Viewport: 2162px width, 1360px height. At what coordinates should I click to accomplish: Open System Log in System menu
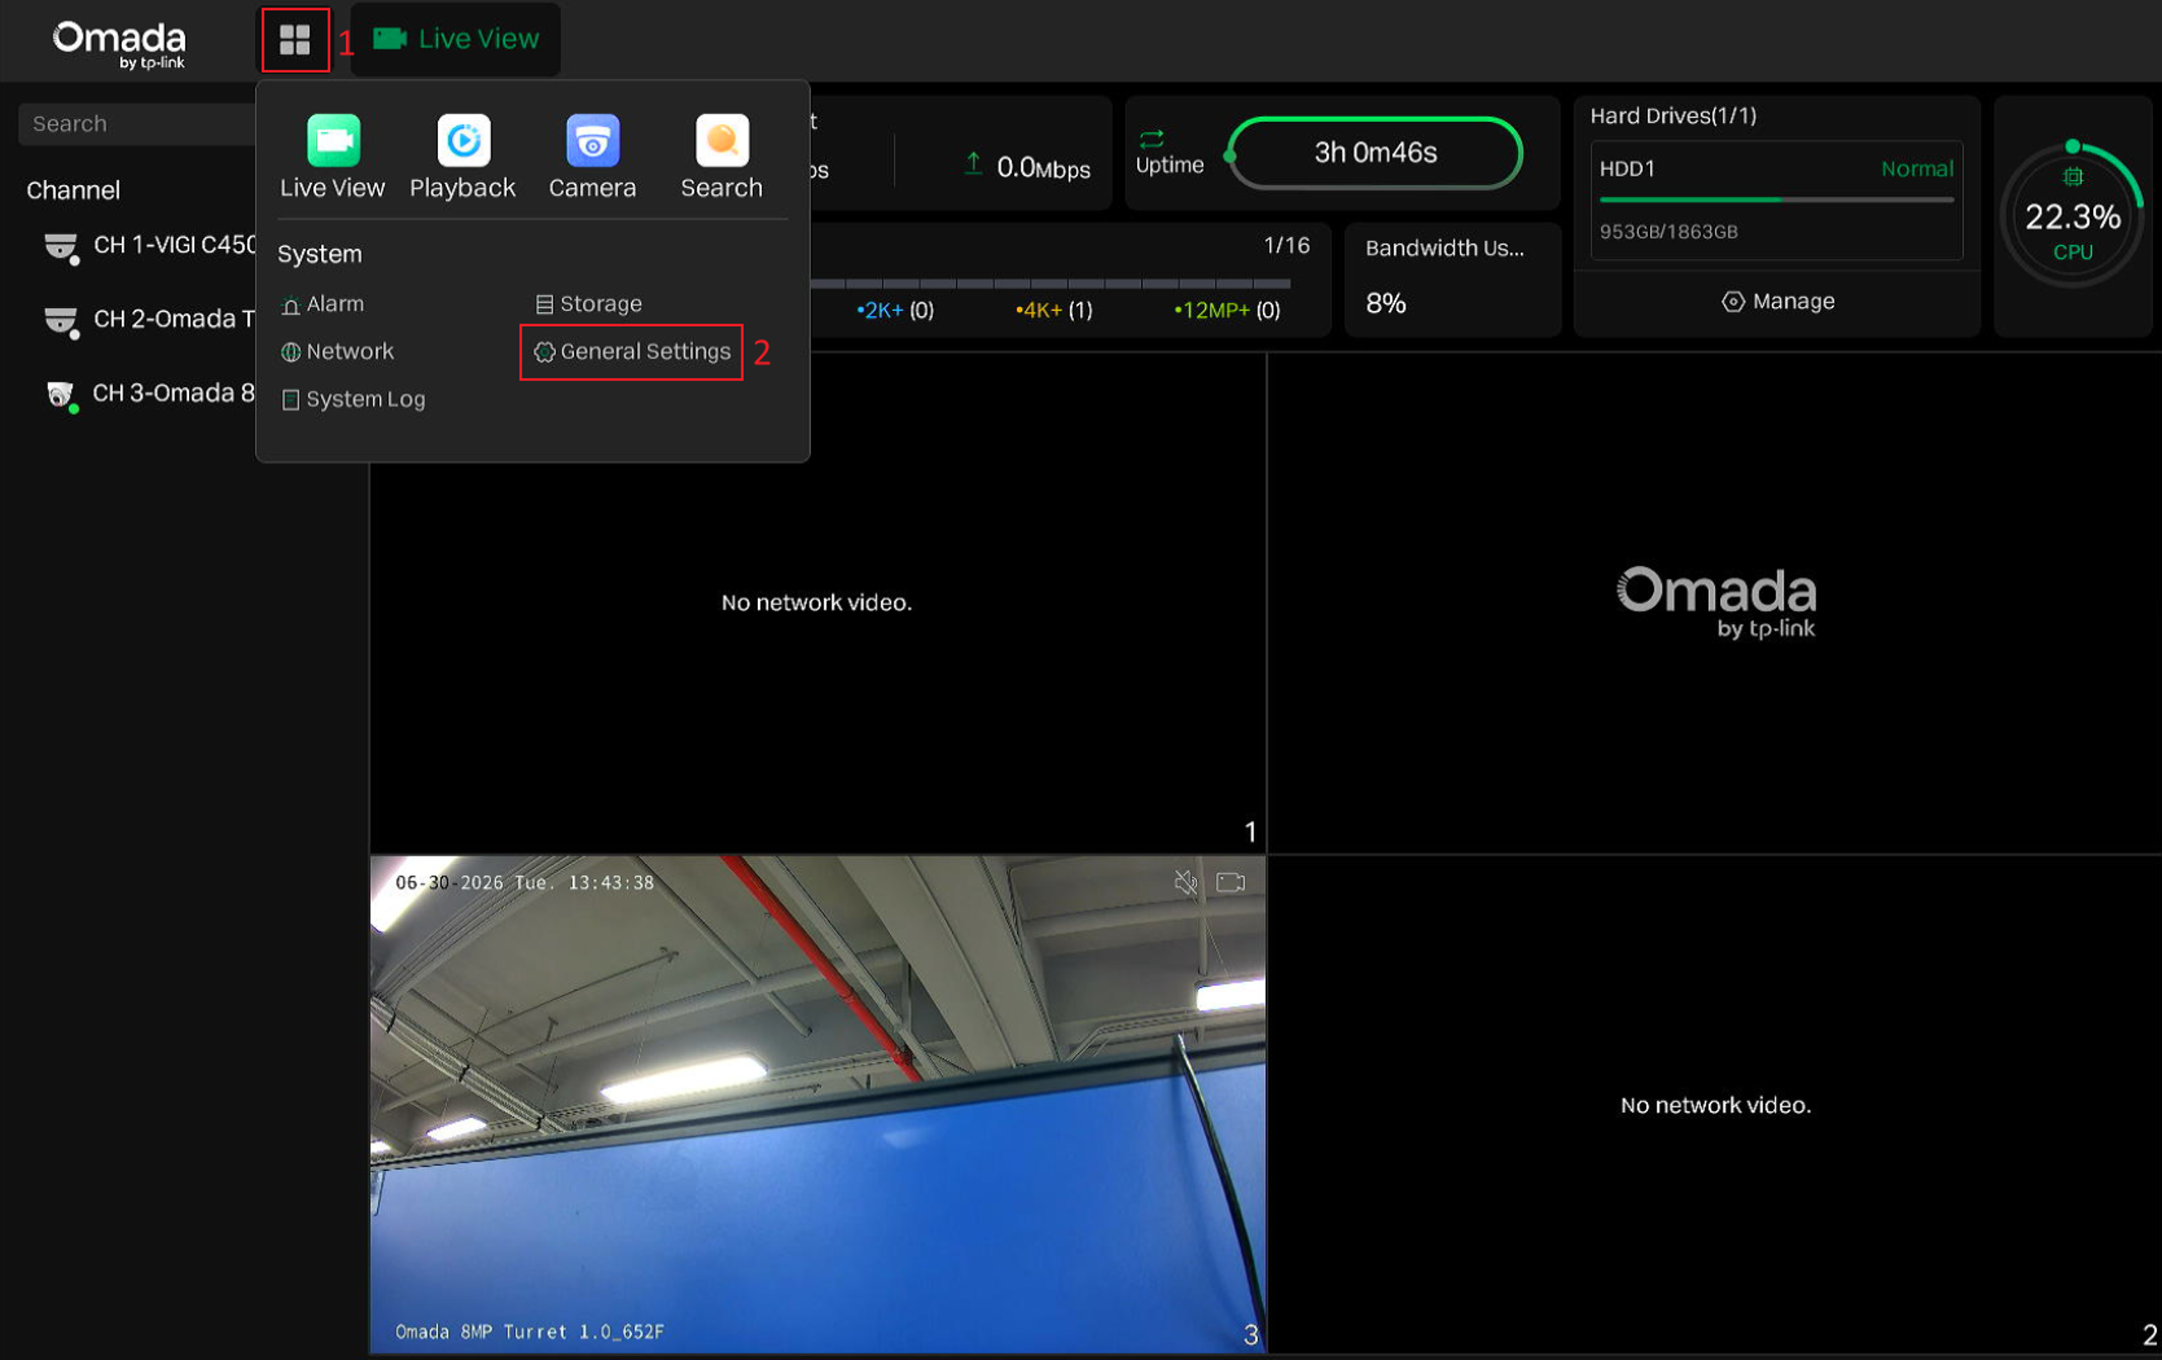pyautogui.click(x=352, y=400)
